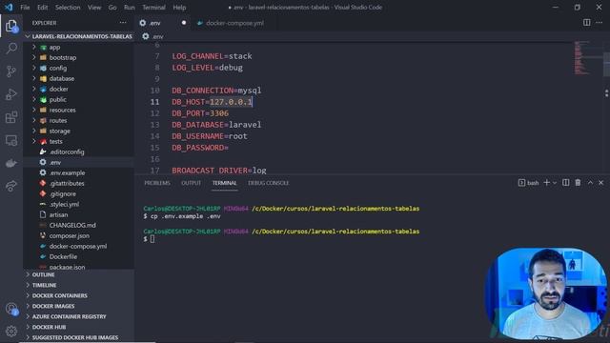The height and width of the screenshot is (343, 610).
Task: Select the Terminal panel tab
Action: (x=225, y=183)
